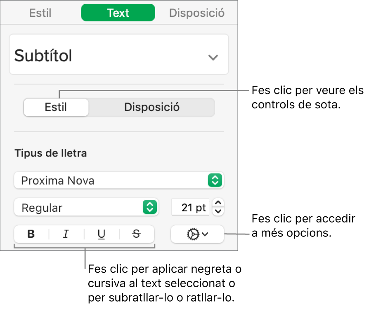This screenshot has height=309, width=369.
Task: Apply italic with the I button
Action: pos(66,234)
